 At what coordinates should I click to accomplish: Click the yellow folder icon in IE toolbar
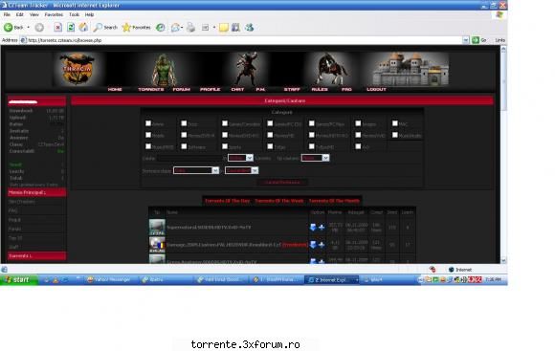(223, 27)
